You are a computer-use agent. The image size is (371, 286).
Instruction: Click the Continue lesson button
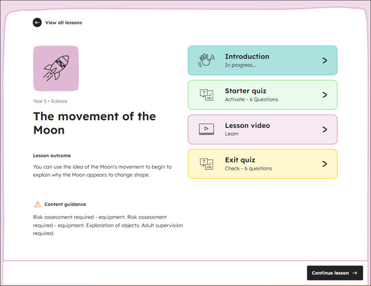(x=335, y=273)
